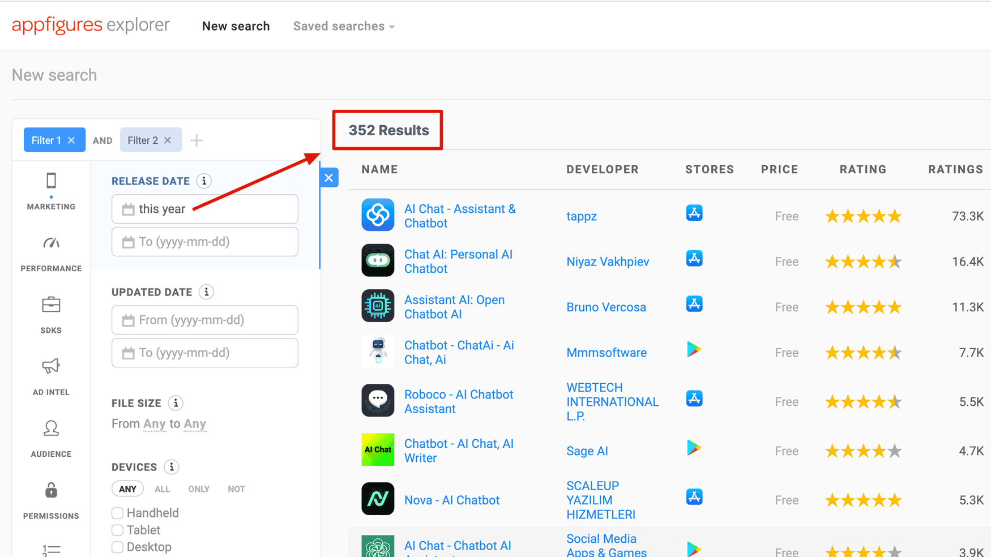This screenshot has width=991, height=557.
Task: Click App Store icon in Bruno Vercosa row
Action: point(694,304)
